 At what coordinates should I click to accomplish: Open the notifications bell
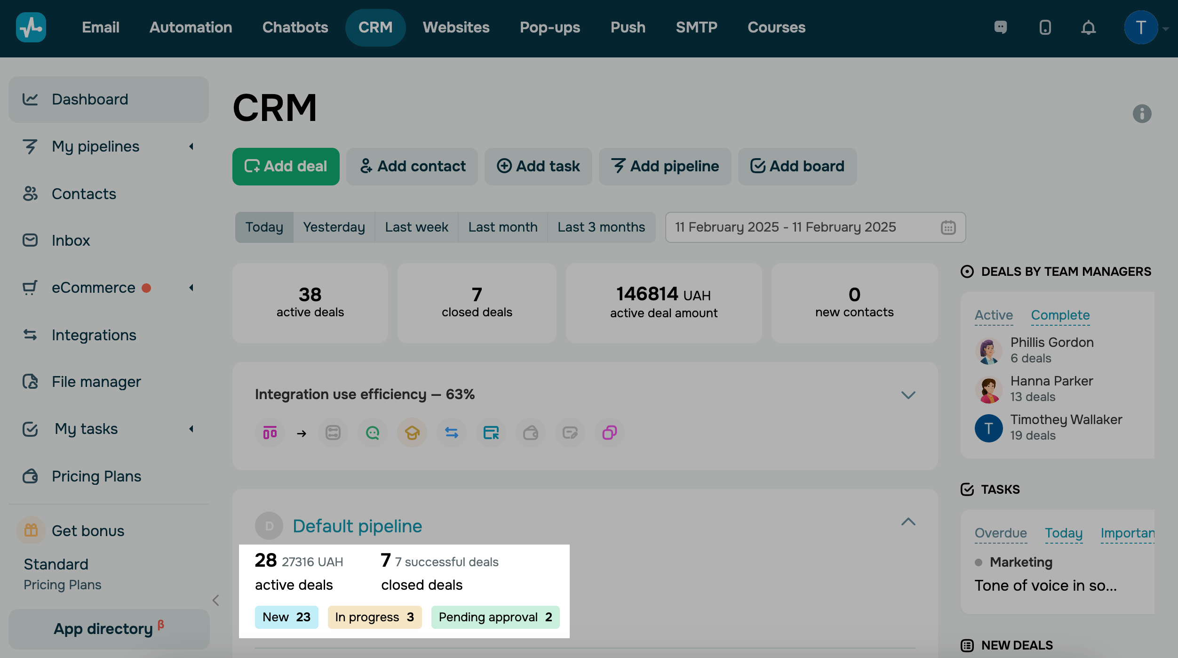1088,28
